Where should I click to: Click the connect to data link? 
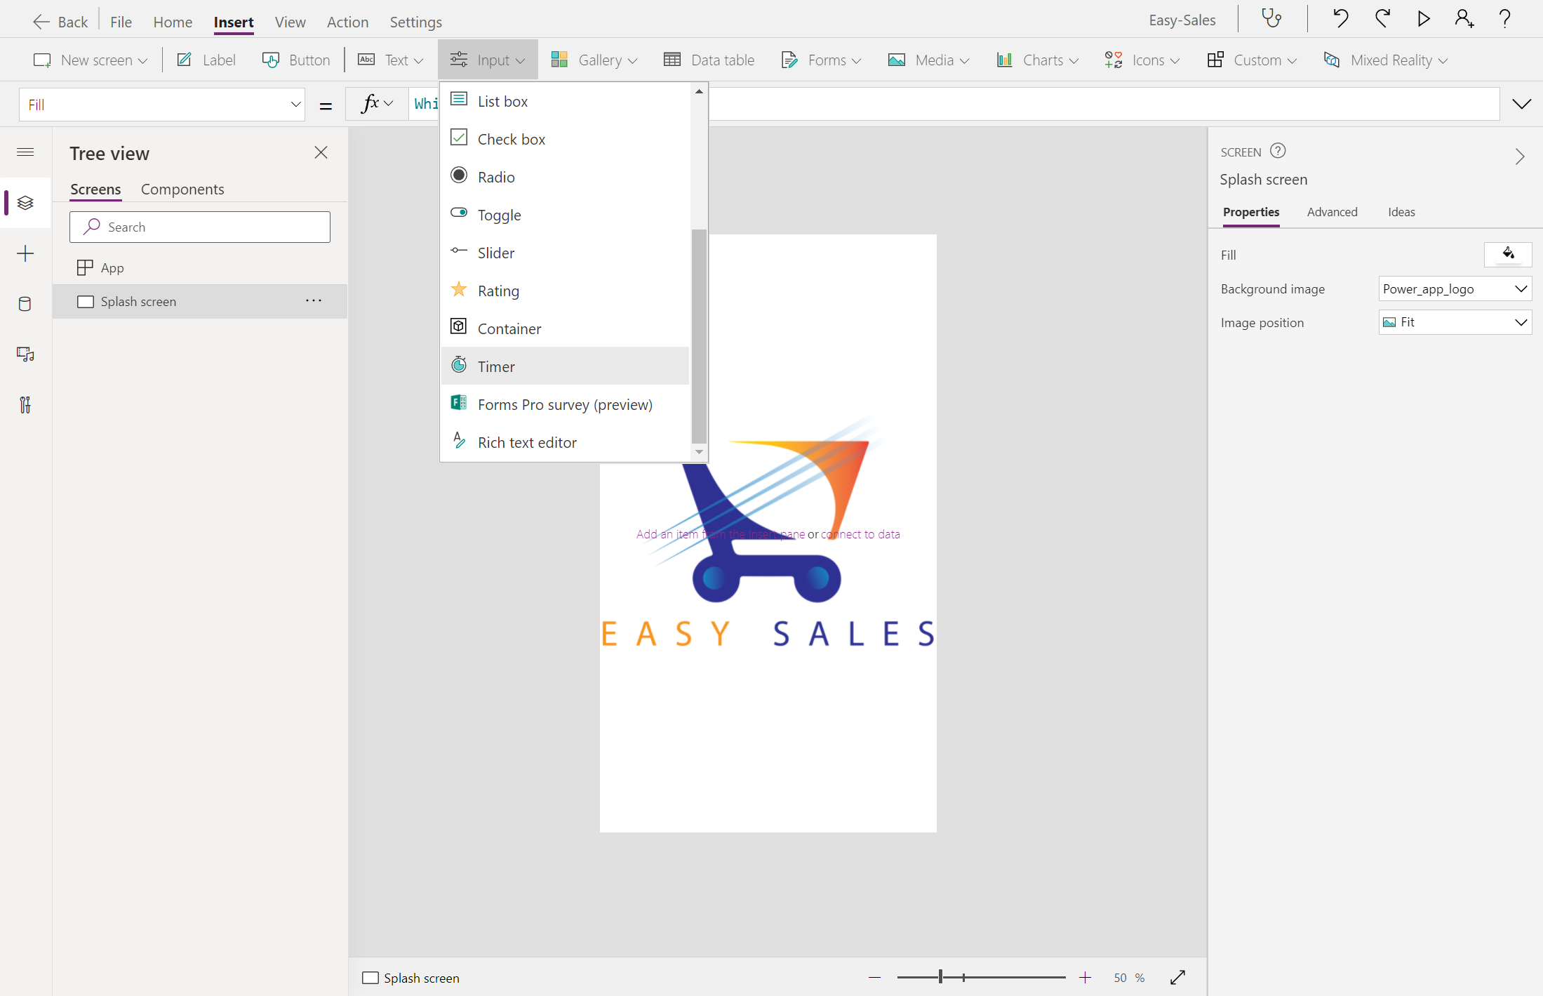(861, 534)
